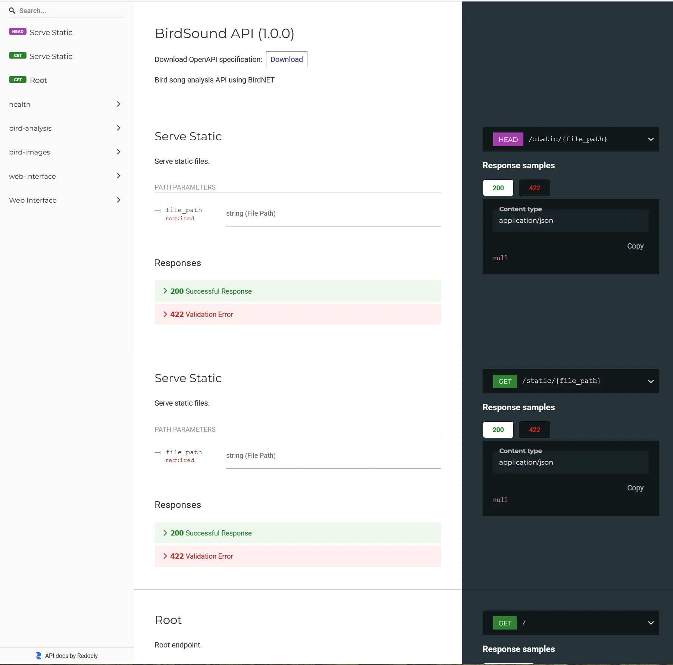Click the GET badge on the root / panel
Viewport: 673px width, 665px height.
click(x=505, y=622)
